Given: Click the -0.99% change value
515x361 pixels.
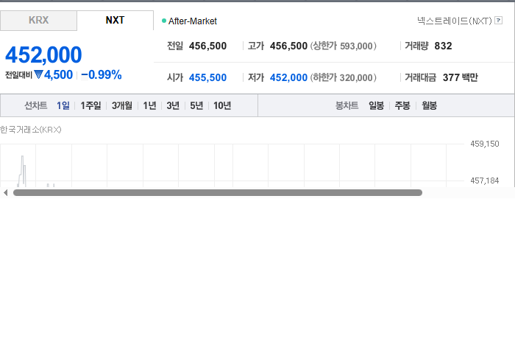Looking at the screenshot, I should point(102,75).
